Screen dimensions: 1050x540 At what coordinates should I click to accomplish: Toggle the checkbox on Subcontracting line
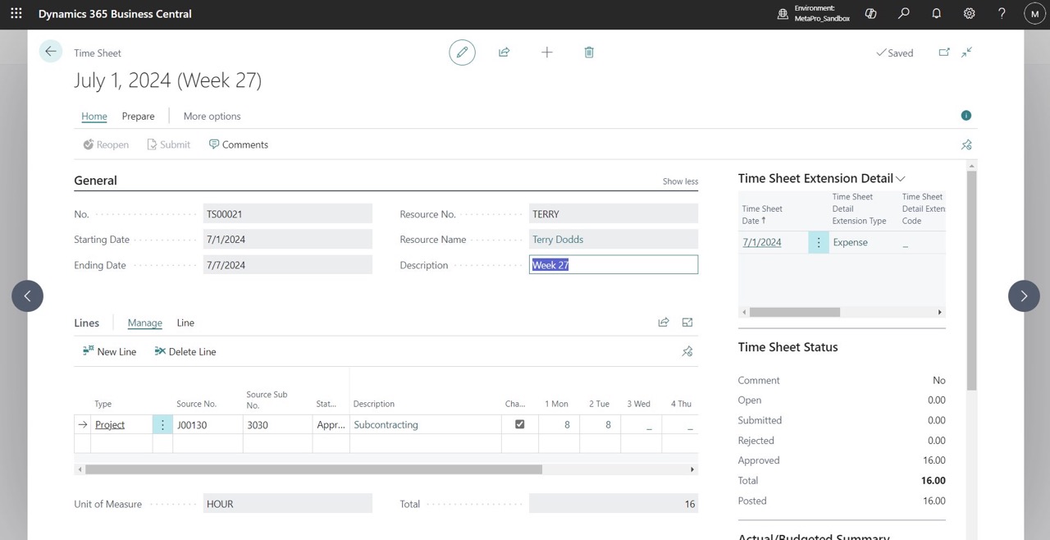(x=519, y=424)
